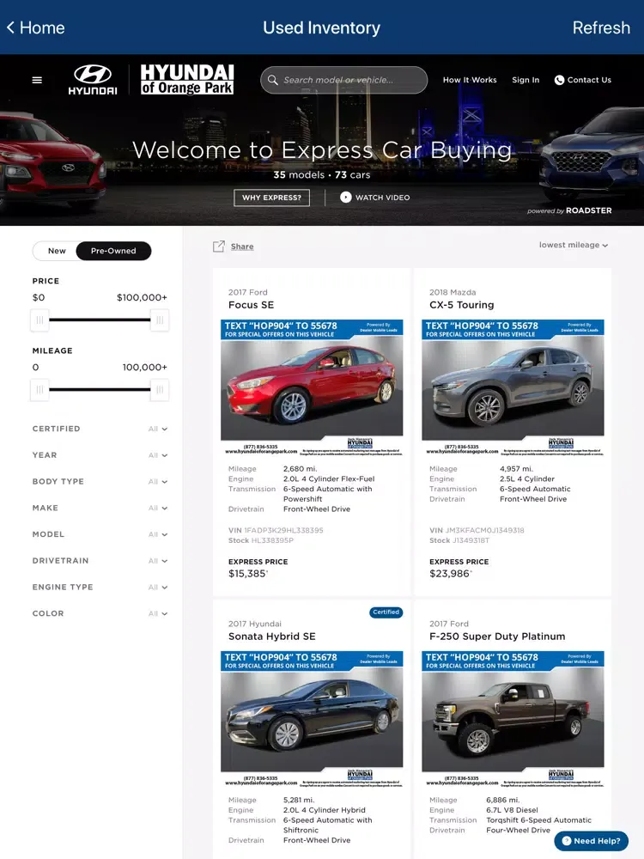Open the hamburger menu
This screenshot has height=859, width=644.
37,80
